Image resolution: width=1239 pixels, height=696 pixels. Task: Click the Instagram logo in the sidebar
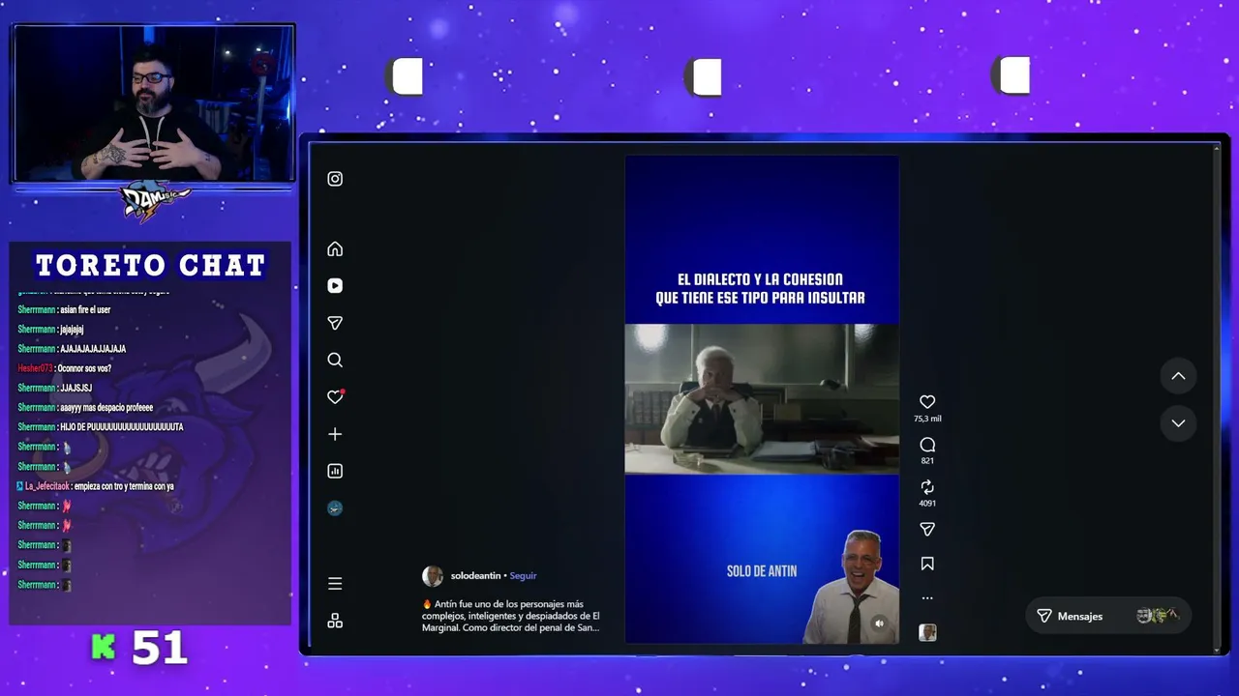(x=335, y=179)
